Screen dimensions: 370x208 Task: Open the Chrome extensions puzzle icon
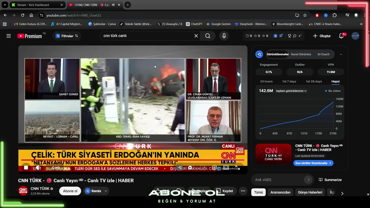334,15
